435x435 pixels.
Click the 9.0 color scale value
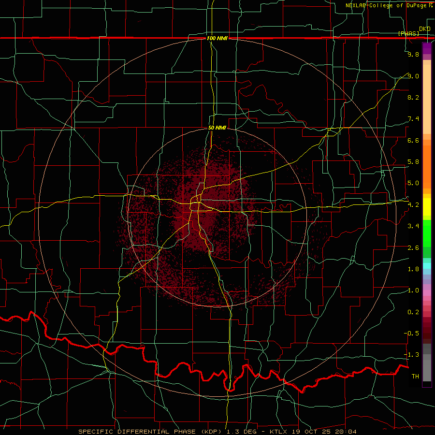click(413, 76)
